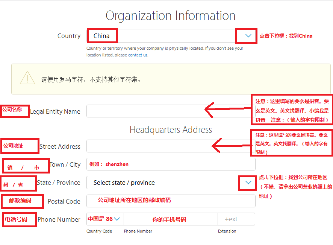Click the State / Province chevron arrow
The image size is (333, 245).
coord(248,183)
